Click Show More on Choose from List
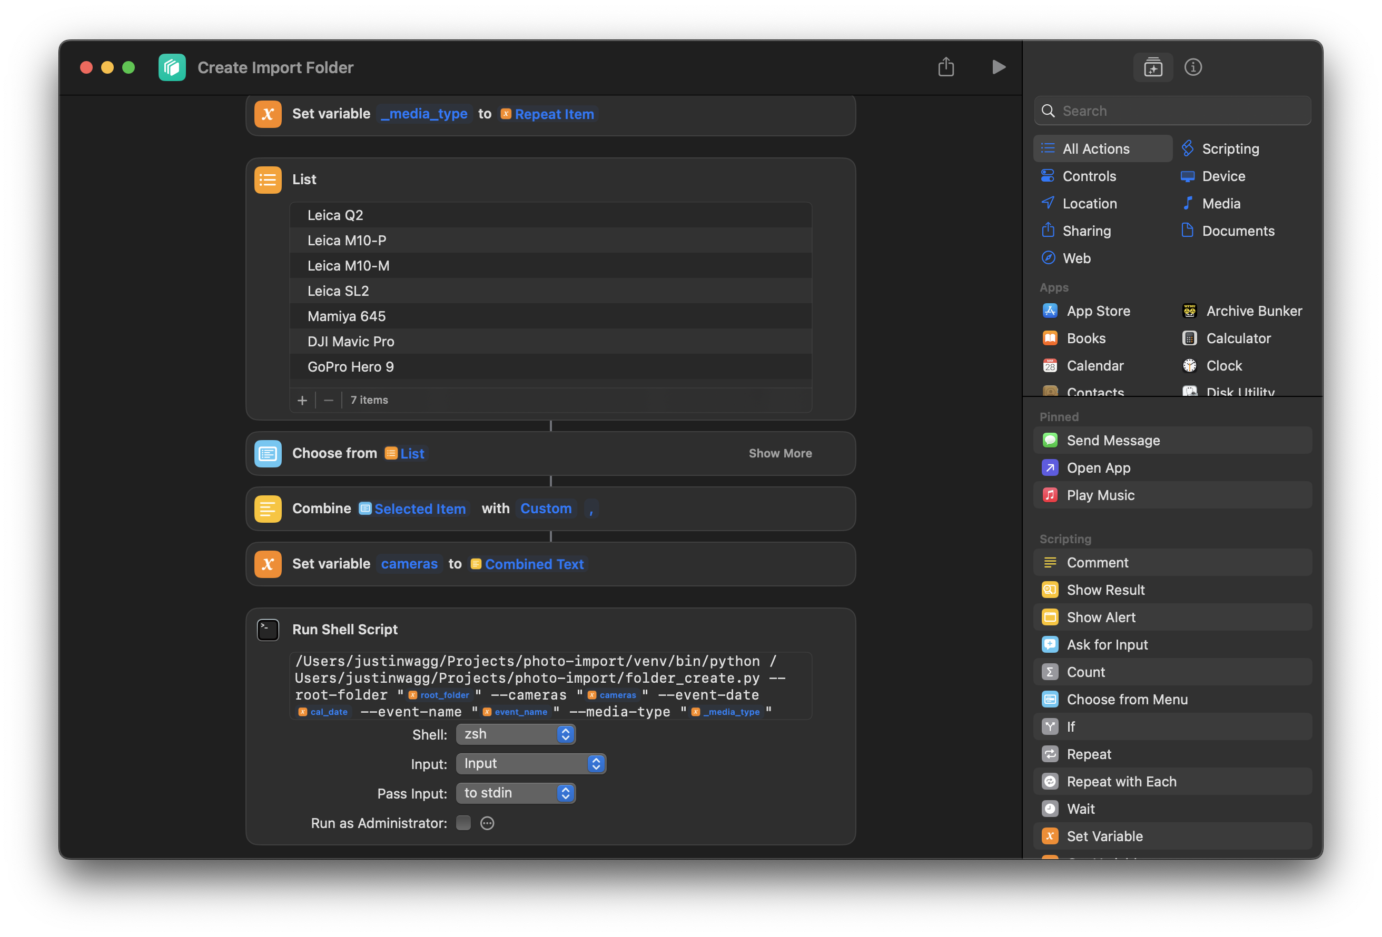1382x937 pixels. pyautogui.click(x=779, y=453)
